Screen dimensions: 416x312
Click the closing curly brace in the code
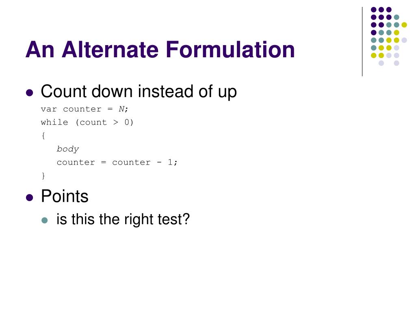click(x=43, y=175)
